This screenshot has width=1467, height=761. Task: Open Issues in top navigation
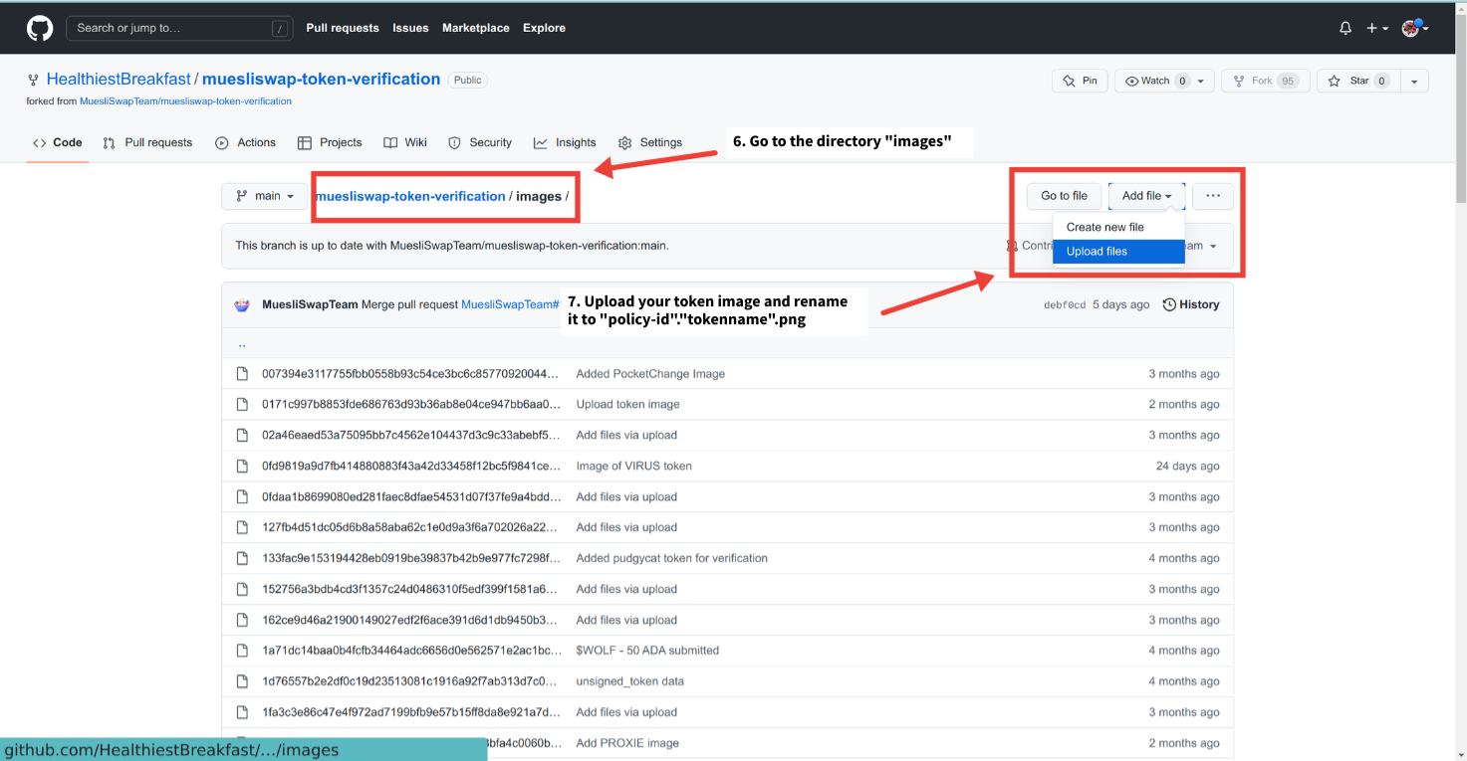coord(410,28)
